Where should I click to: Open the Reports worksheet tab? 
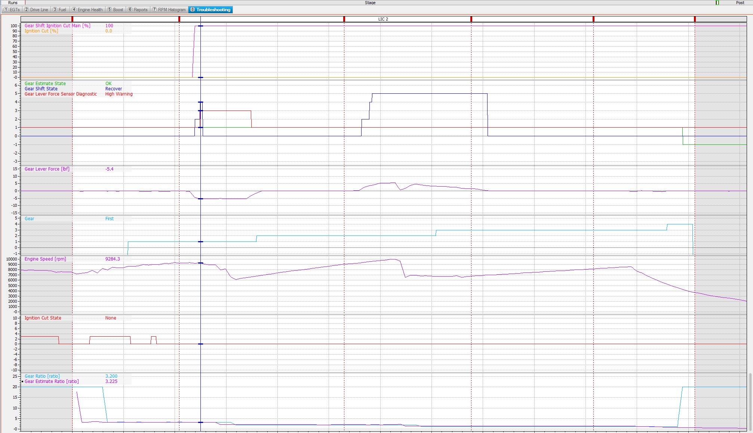(138, 10)
